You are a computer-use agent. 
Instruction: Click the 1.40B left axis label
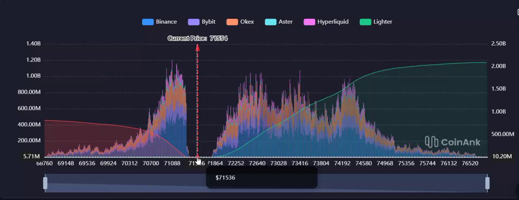click(x=33, y=44)
